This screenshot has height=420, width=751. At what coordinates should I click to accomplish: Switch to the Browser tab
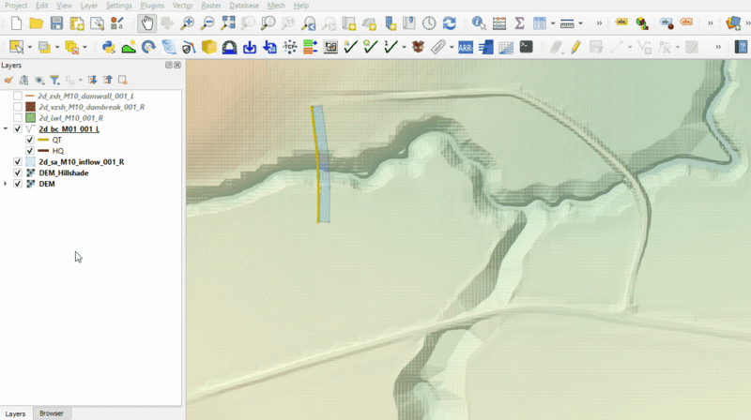[x=52, y=413]
